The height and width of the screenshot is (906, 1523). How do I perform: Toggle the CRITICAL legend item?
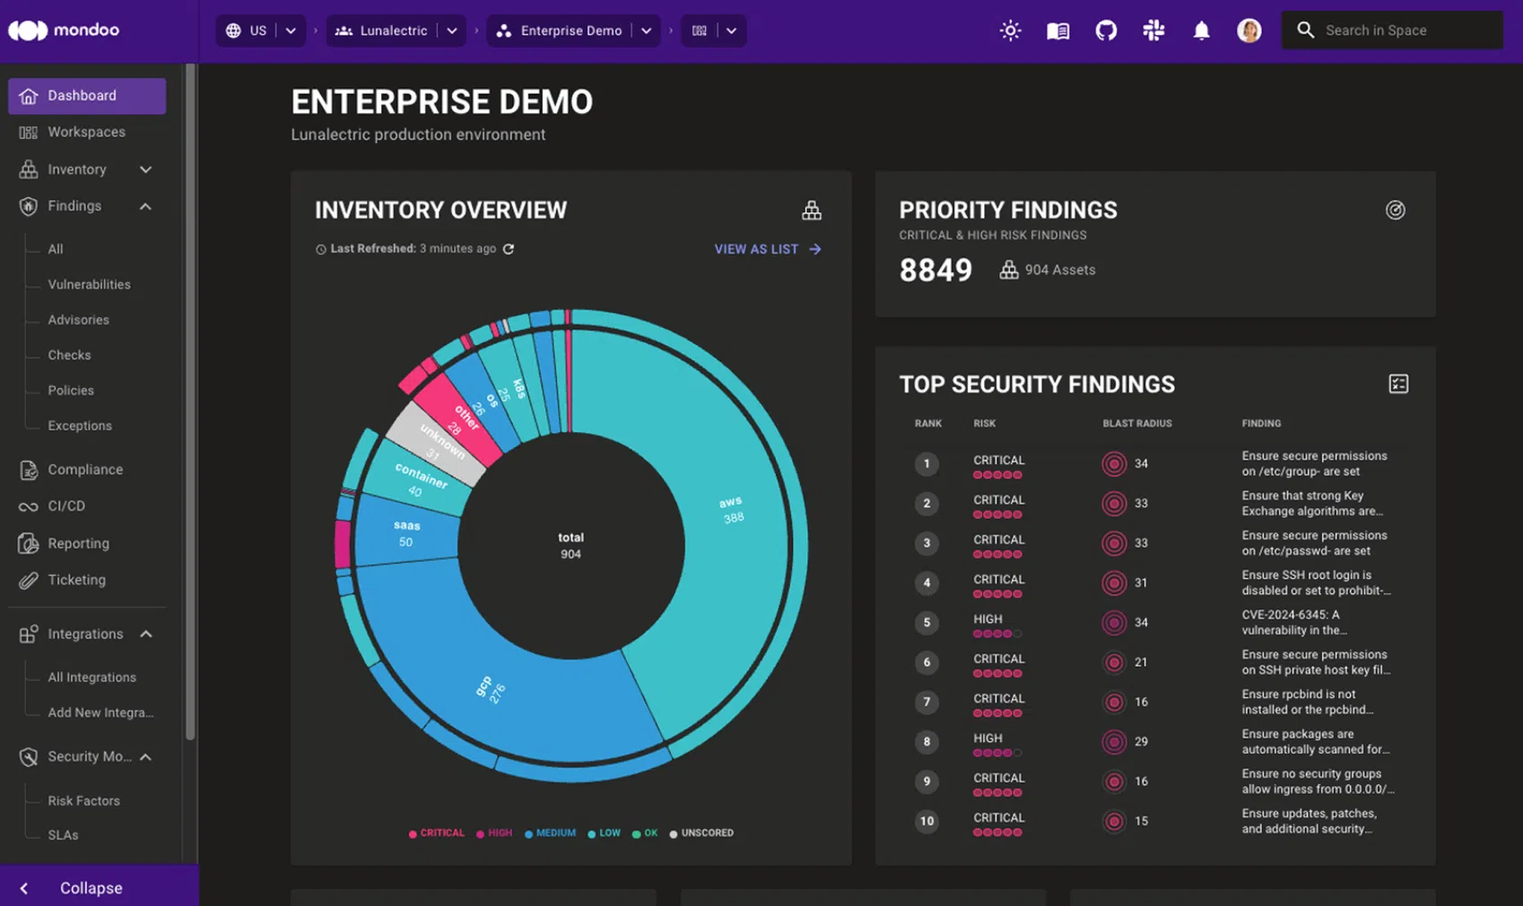coord(437,833)
